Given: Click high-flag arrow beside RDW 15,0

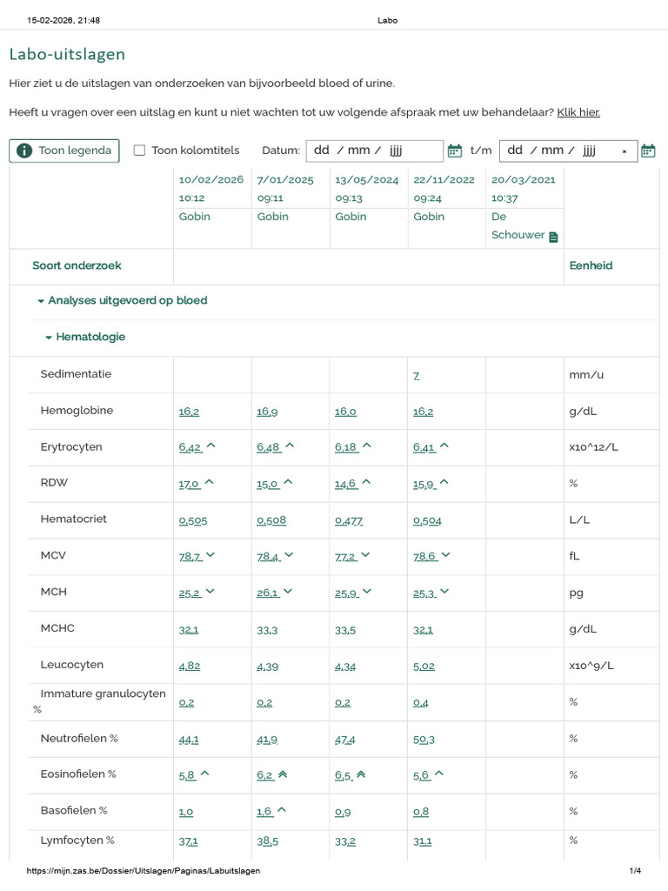Looking at the screenshot, I should tap(288, 482).
